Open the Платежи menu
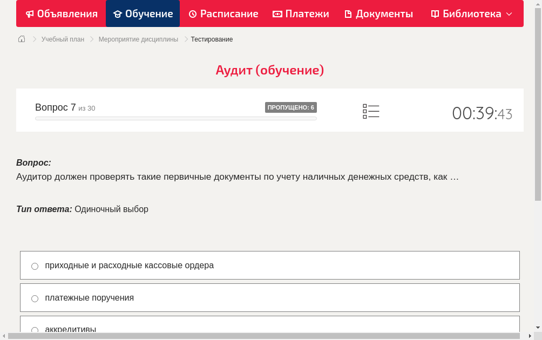The width and height of the screenshot is (542, 340). (300, 13)
